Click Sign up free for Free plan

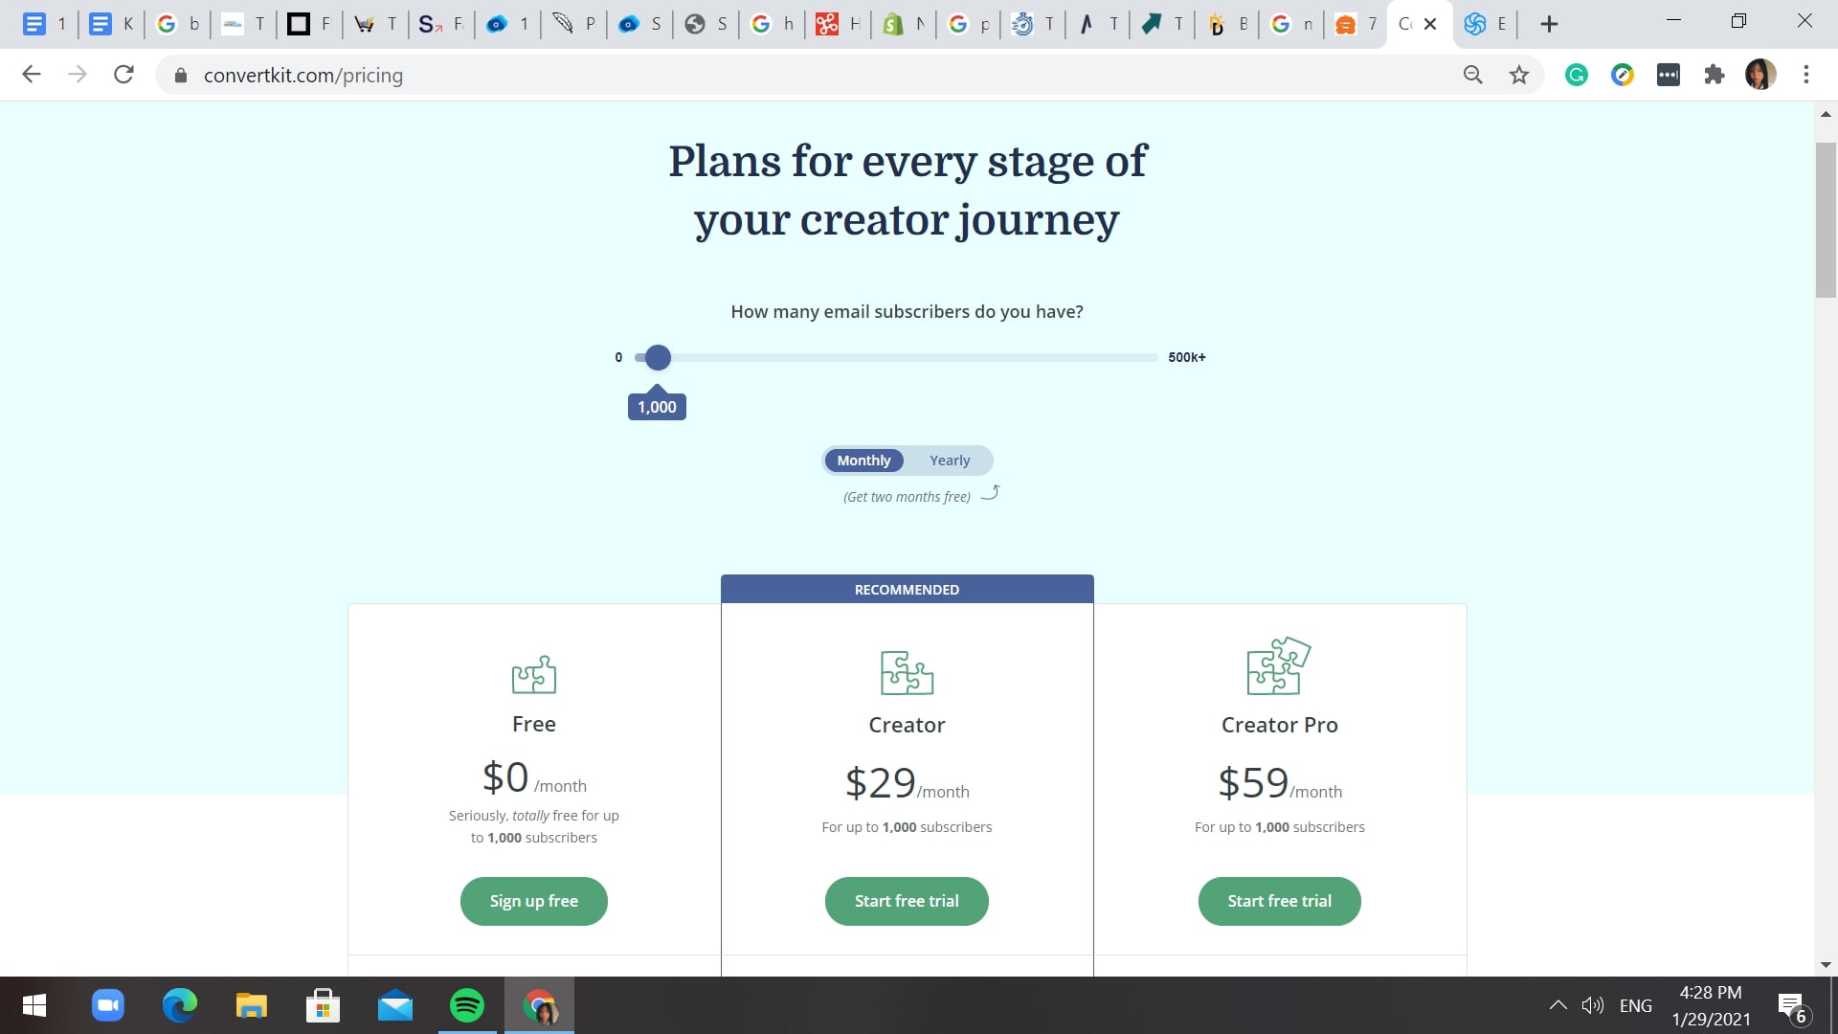532,900
